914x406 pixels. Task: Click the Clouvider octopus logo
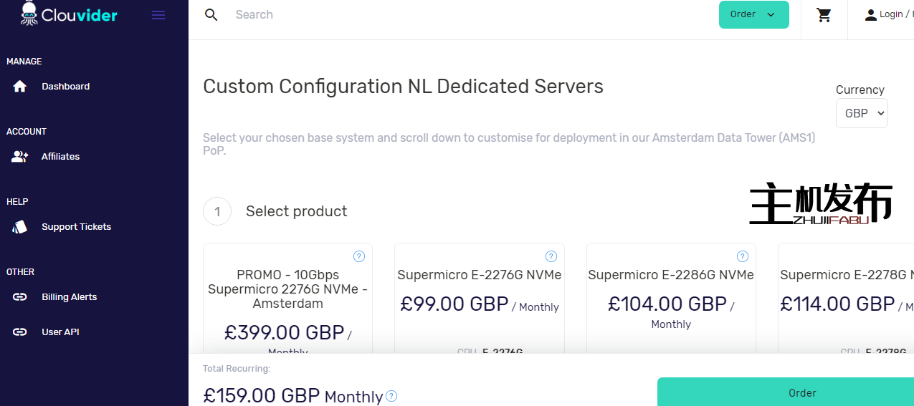click(x=29, y=14)
